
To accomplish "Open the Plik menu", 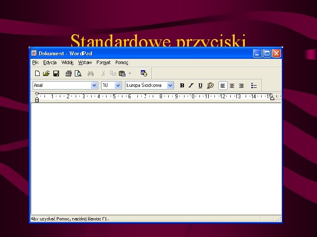I will tap(35, 62).
